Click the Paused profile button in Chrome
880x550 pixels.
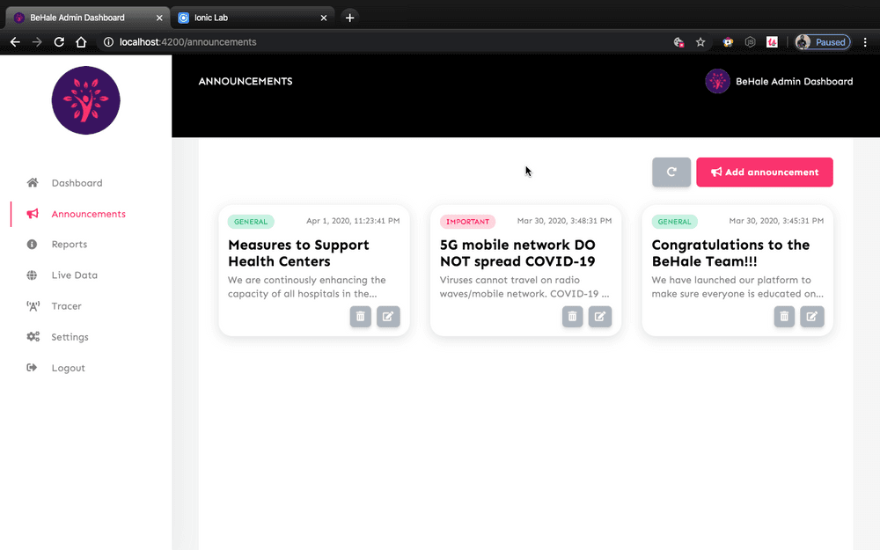click(x=823, y=41)
